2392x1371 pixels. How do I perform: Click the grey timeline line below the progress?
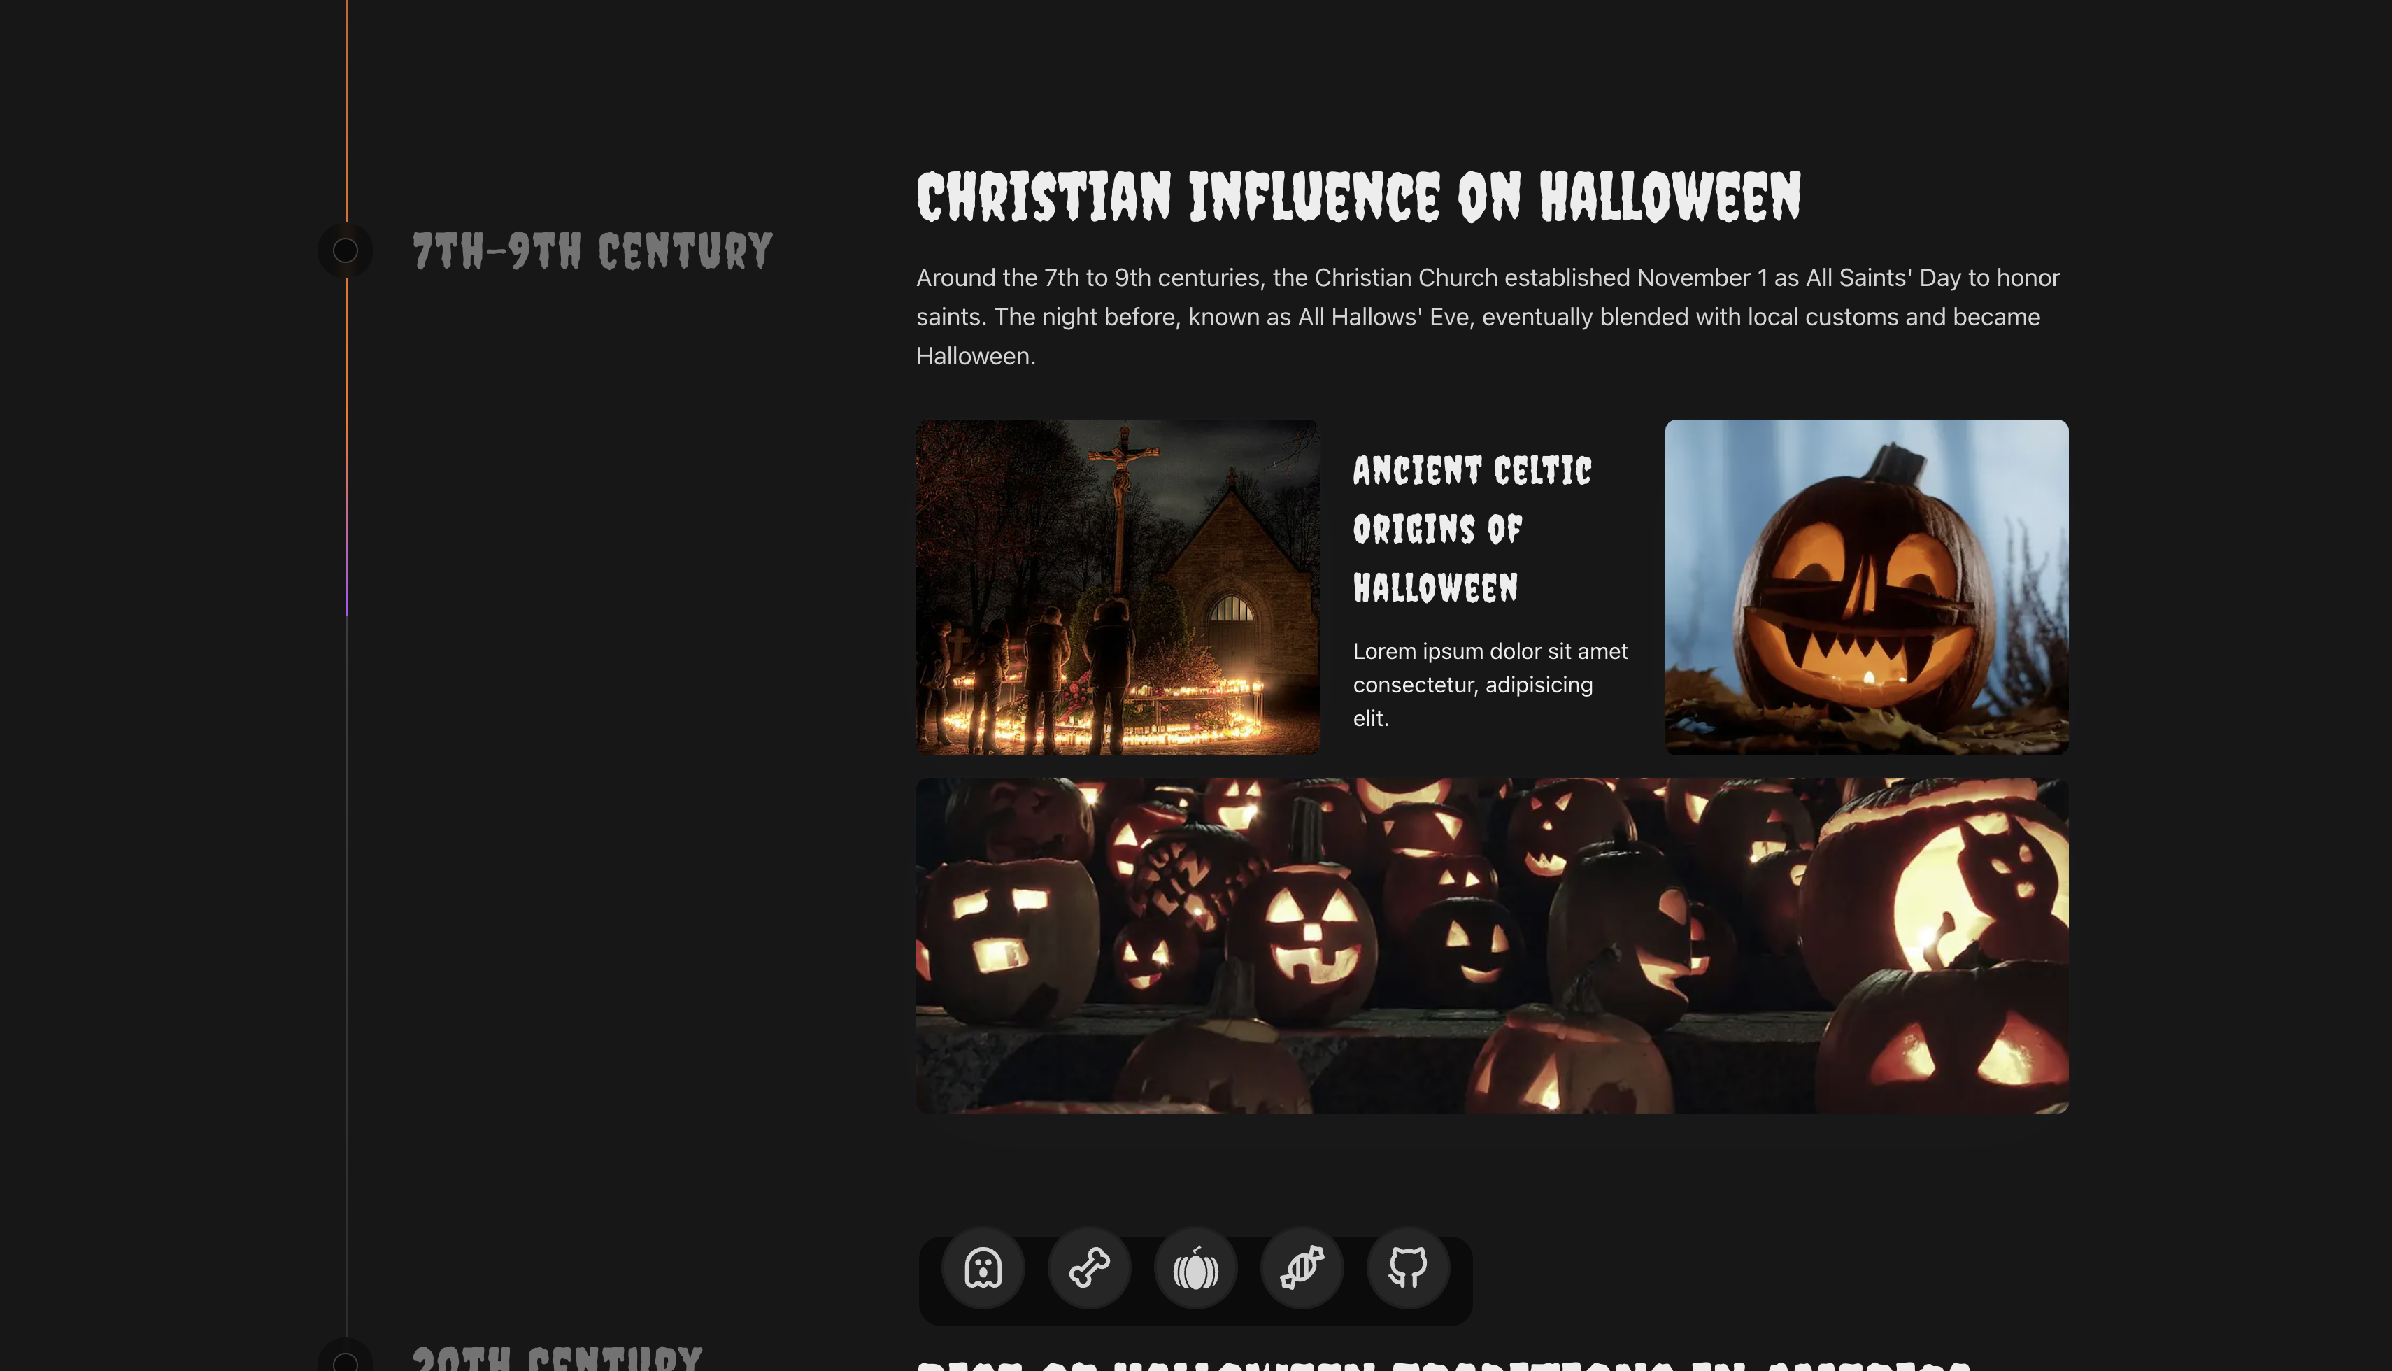tap(346, 942)
